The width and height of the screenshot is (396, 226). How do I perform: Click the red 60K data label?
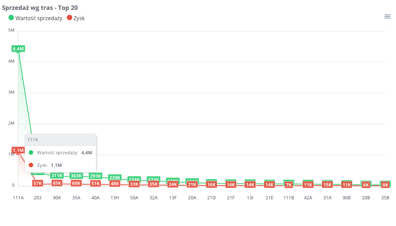pos(76,183)
